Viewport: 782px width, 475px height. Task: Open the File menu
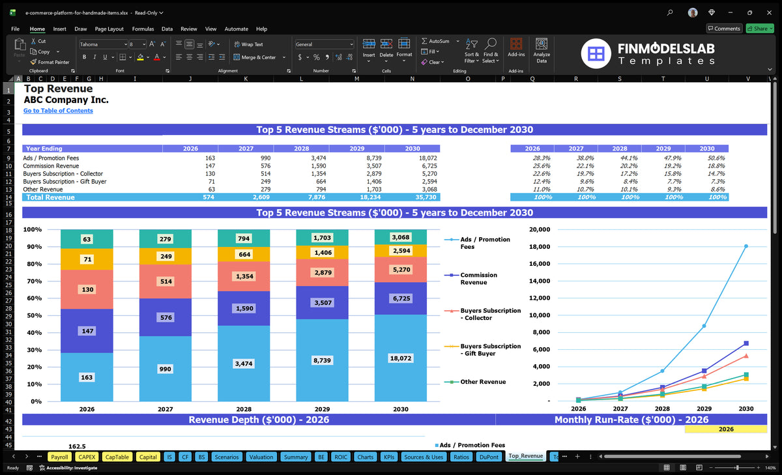coord(15,29)
